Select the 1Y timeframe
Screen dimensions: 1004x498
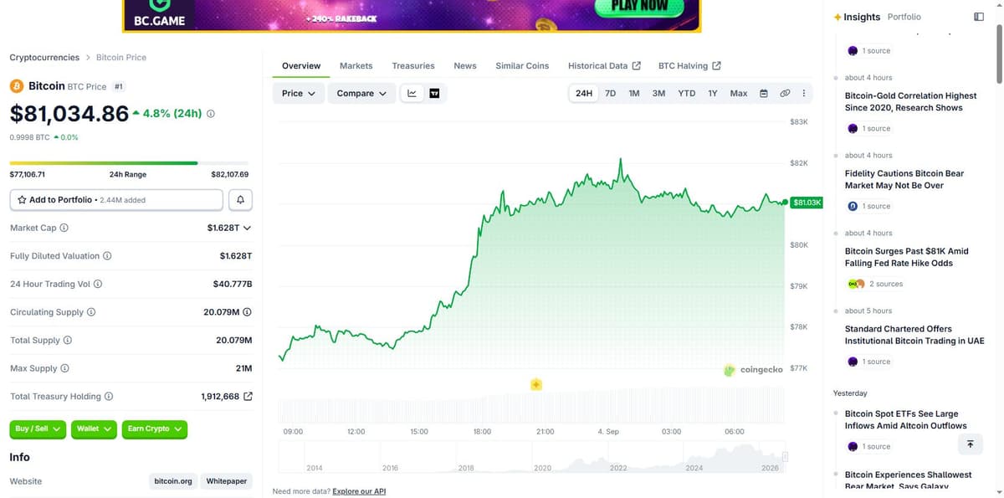point(713,93)
